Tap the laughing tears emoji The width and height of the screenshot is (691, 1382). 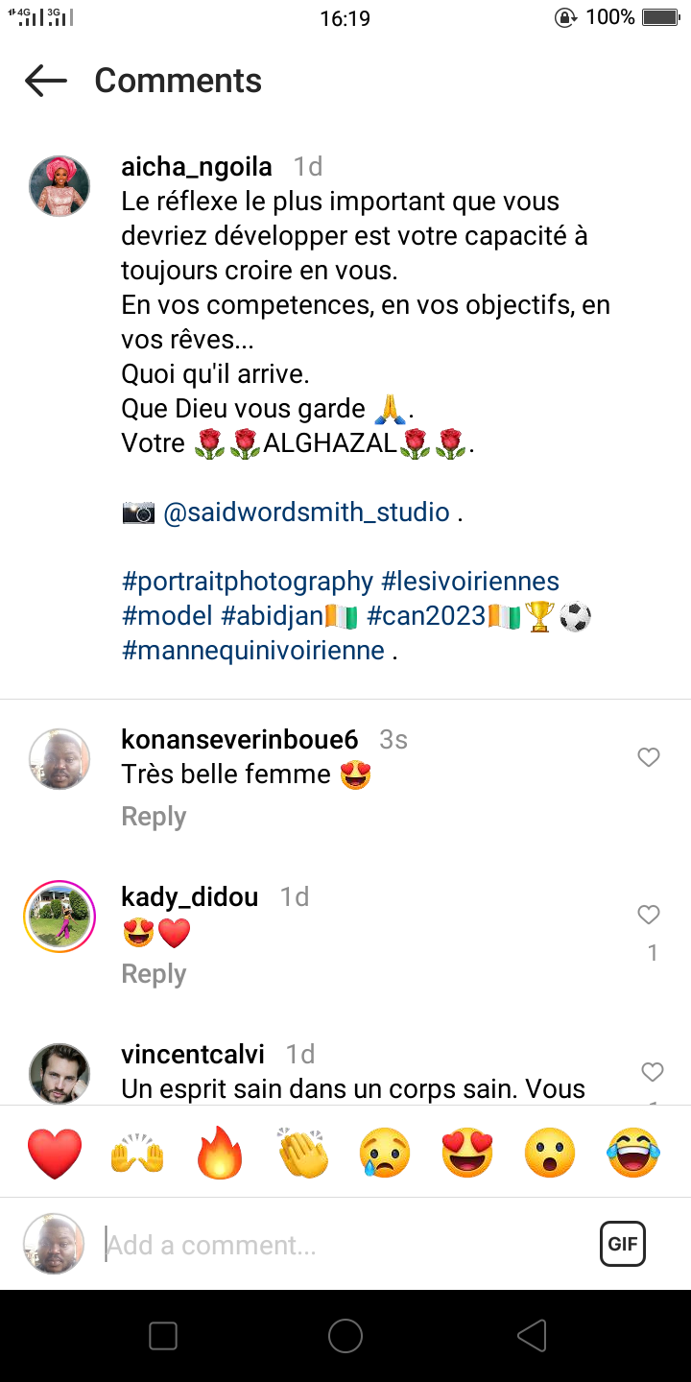pos(633,1153)
